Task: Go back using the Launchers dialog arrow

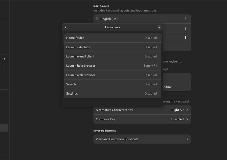Action: pyautogui.click(x=66, y=27)
